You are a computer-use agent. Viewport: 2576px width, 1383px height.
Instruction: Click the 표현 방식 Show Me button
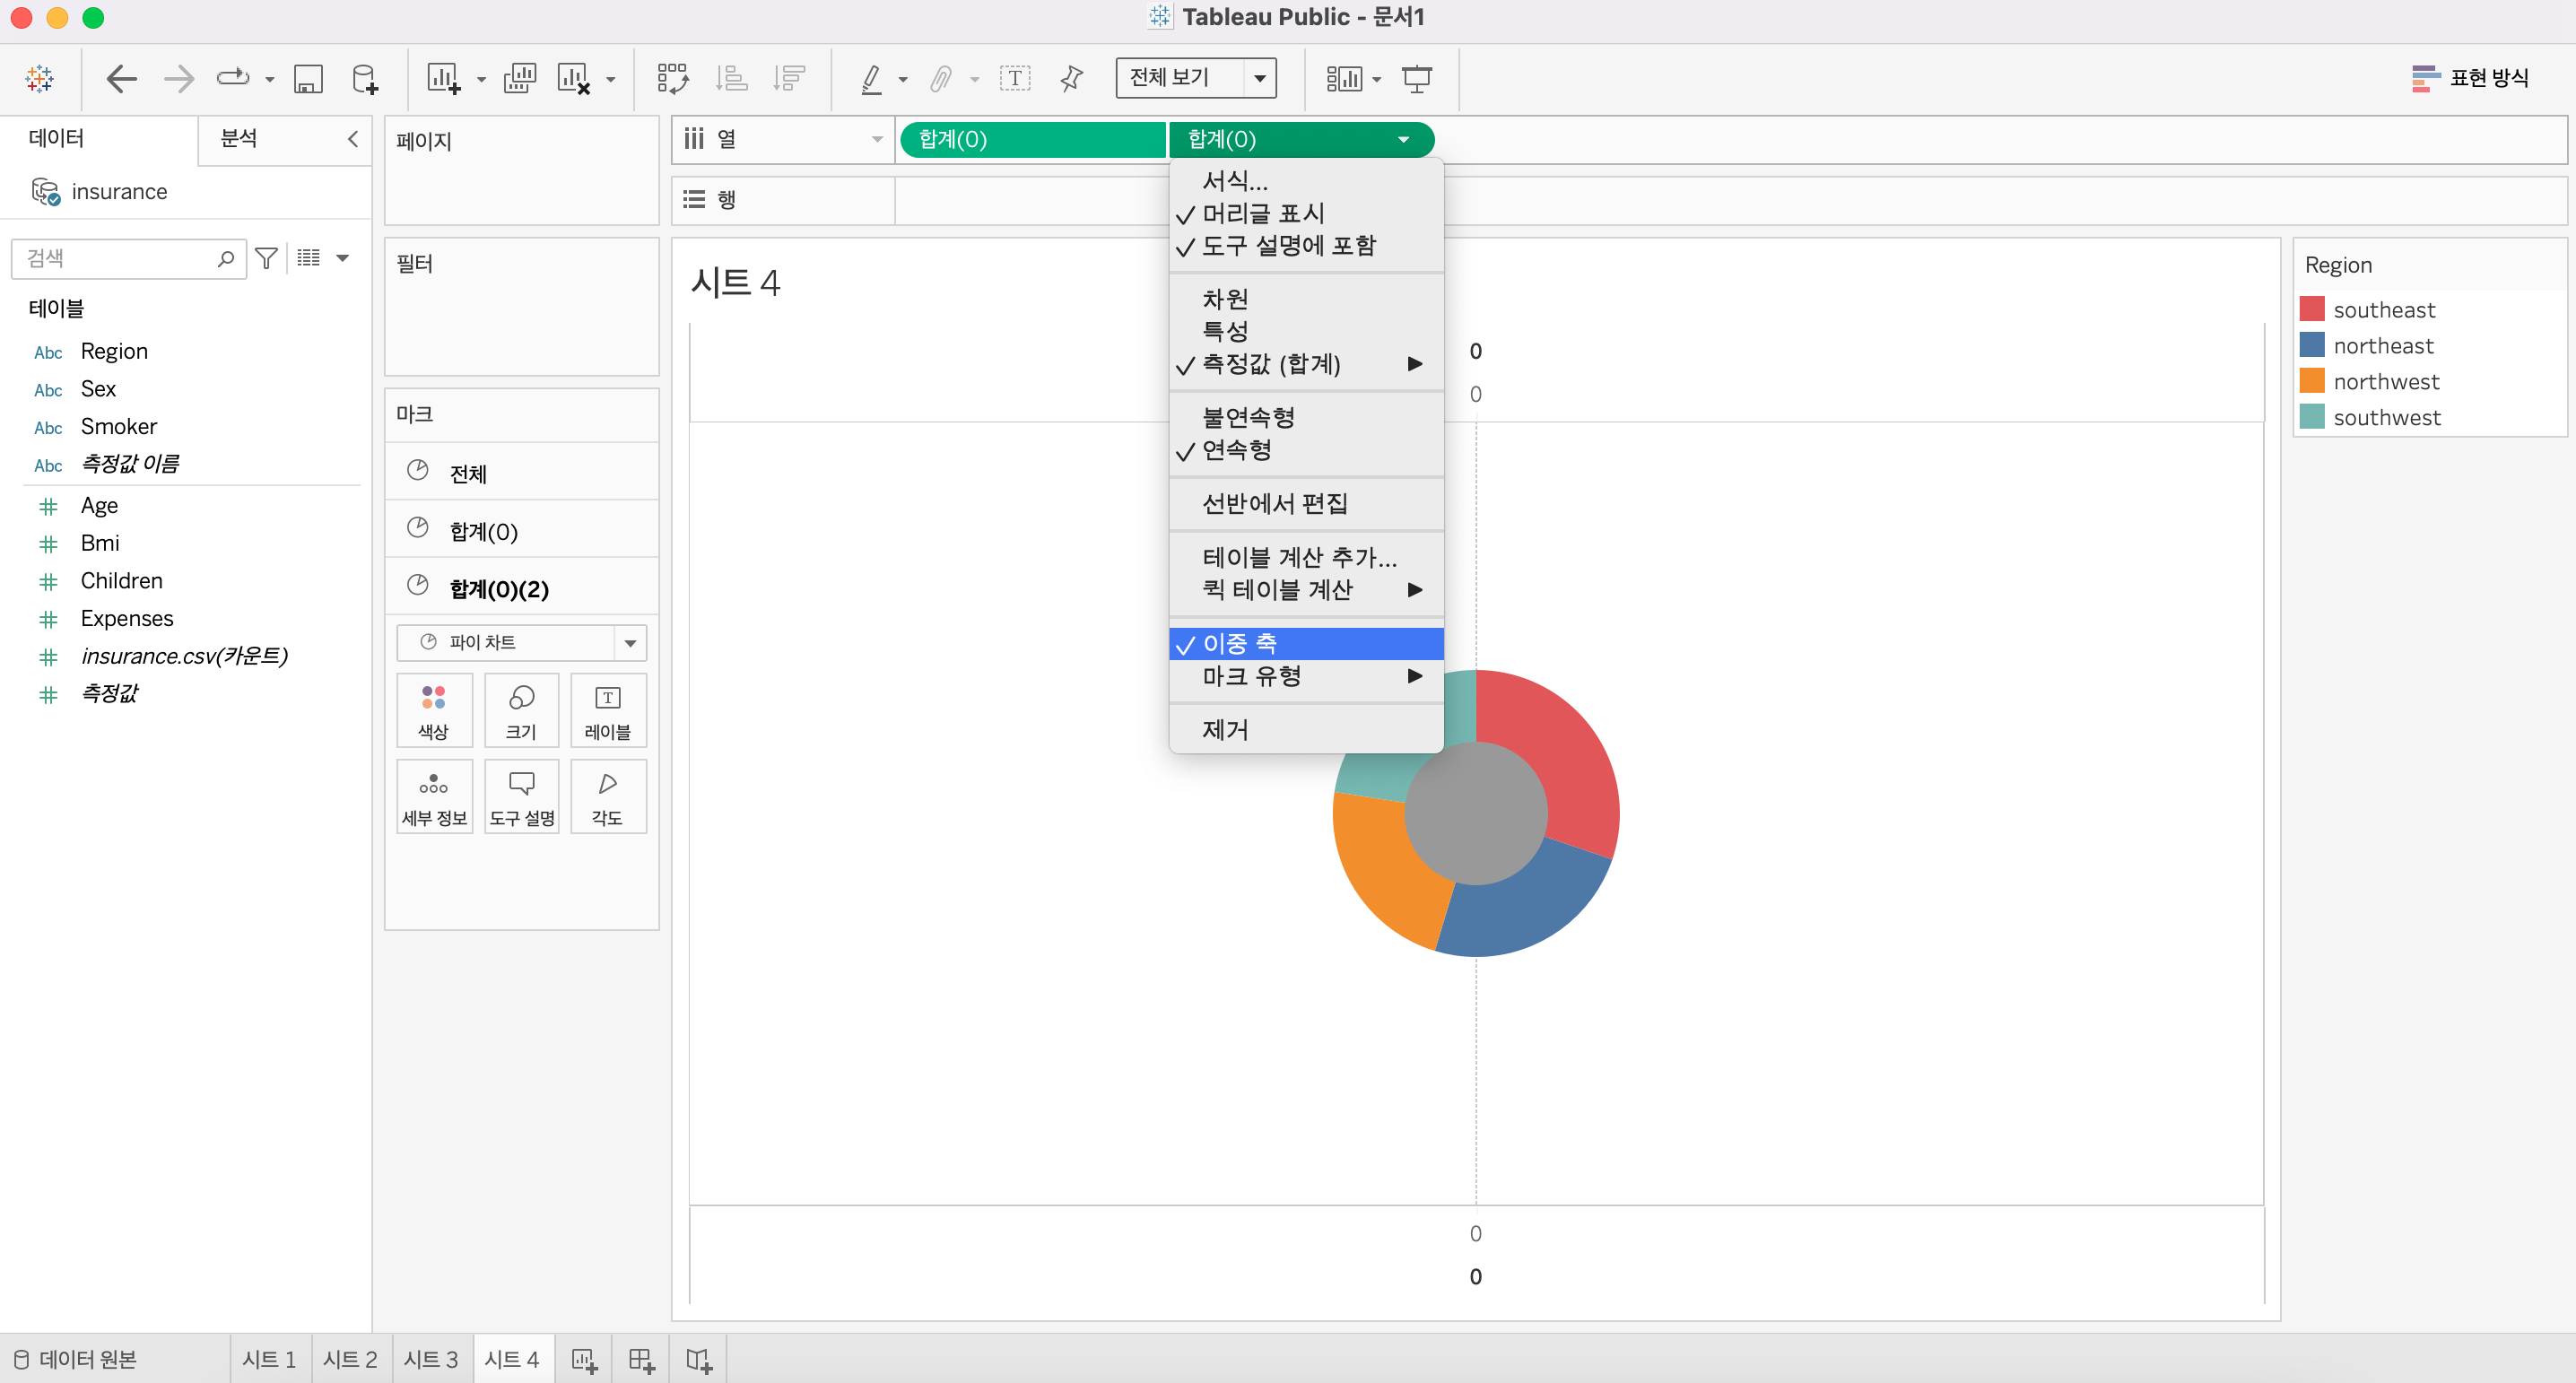point(2470,78)
